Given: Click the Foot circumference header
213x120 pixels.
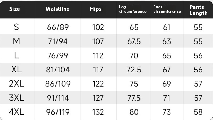Looking at the screenshot, I should point(167,9).
